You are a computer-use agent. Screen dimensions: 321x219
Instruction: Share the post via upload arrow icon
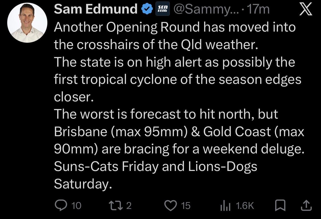306,205
